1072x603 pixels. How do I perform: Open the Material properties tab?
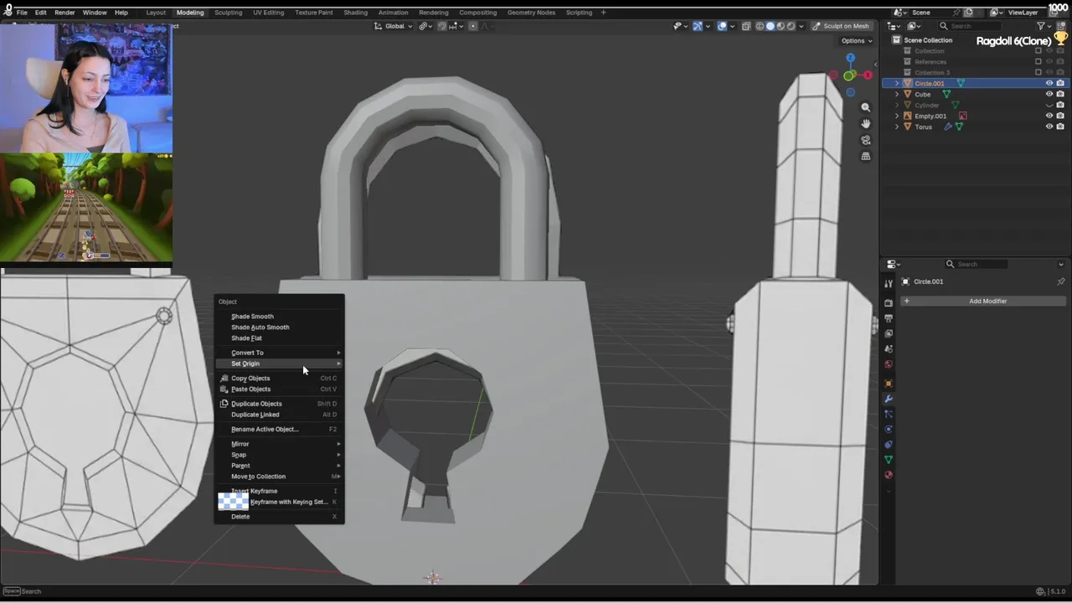coord(889,475)
